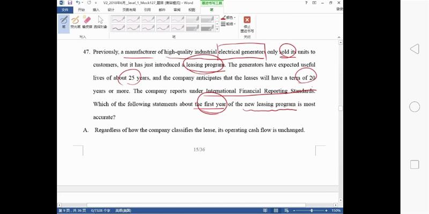
Task: Switch to Web Layout view
Action: (286, 211)
